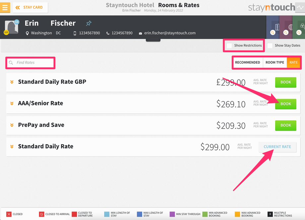Click the guest last name Fischer

pos(63,23)
